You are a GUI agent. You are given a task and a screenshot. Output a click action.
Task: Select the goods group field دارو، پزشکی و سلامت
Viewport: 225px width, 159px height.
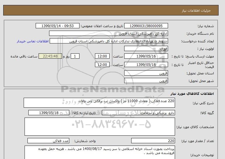click(138, 113)
